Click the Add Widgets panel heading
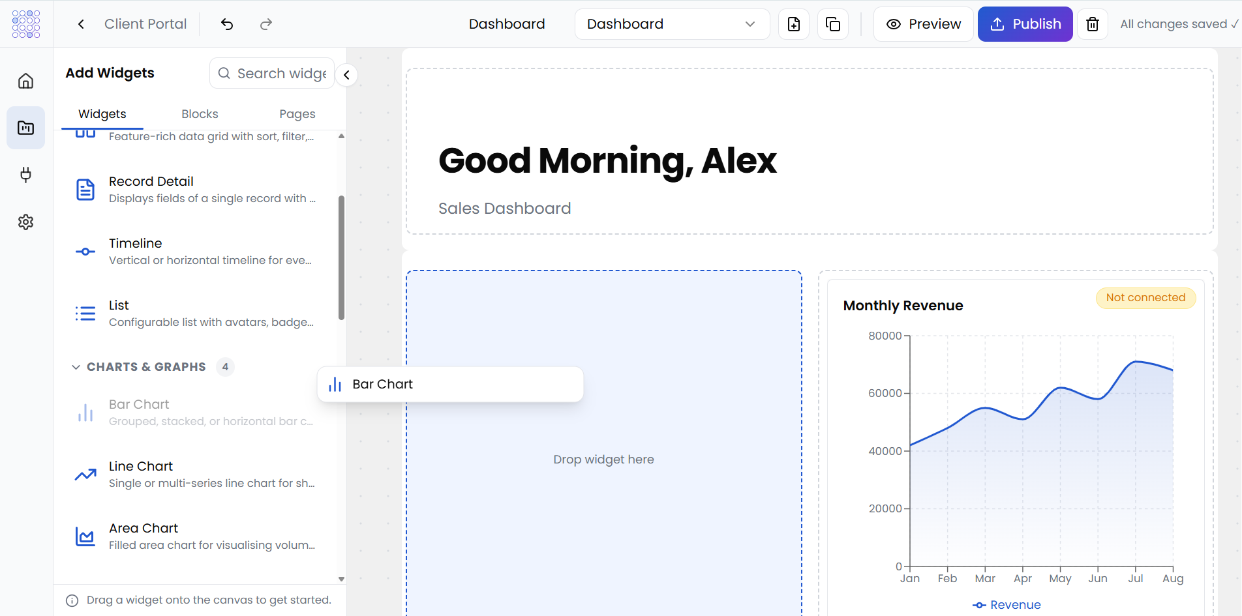 (110, 73)
